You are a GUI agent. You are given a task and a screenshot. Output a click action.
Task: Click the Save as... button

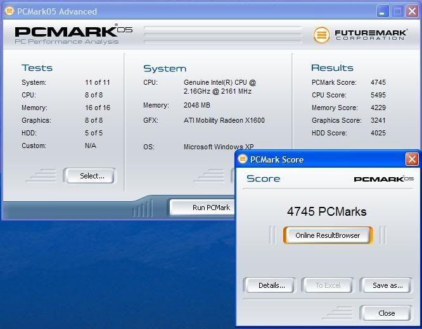point(386,285)
